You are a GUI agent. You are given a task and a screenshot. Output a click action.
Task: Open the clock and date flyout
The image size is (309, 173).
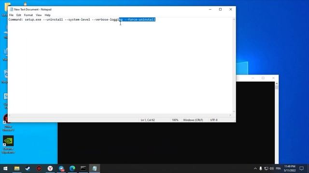tap(290, 169)
